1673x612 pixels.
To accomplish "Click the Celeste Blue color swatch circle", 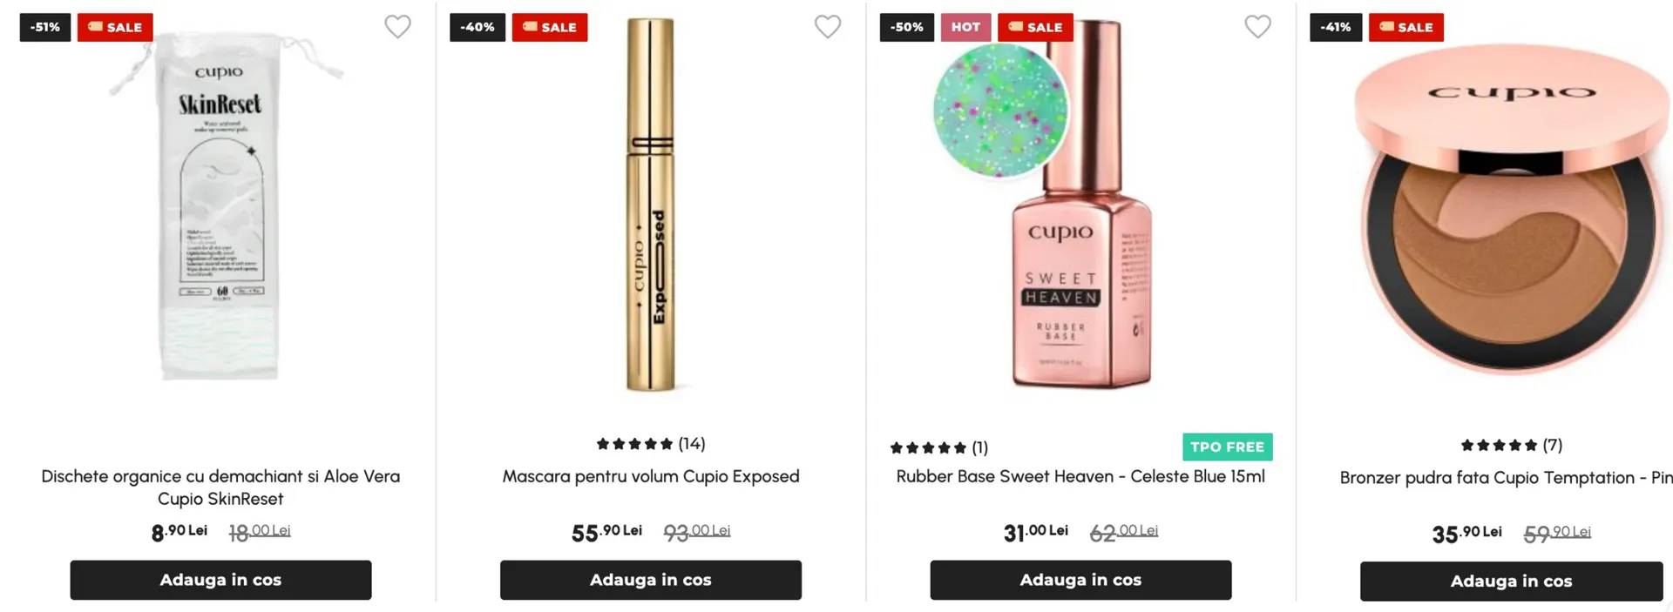I will tap(1000, 111).
